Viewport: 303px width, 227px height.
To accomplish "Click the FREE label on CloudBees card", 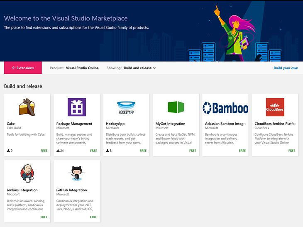I will click(292, 151).
